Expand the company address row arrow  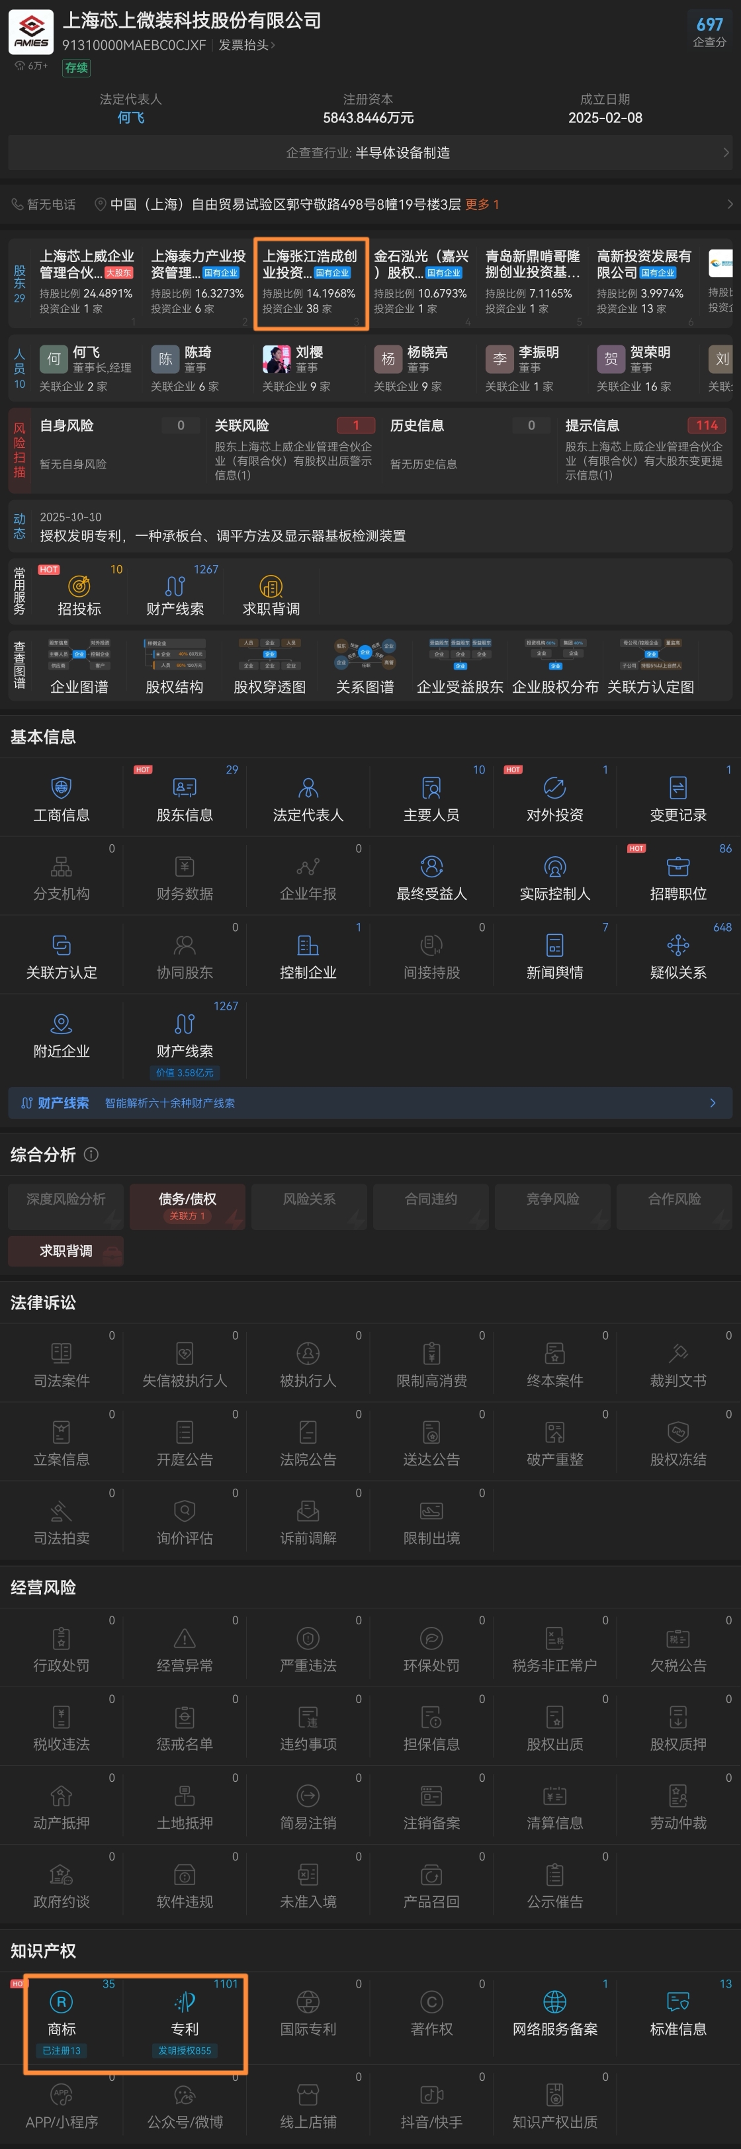point(729,204)
